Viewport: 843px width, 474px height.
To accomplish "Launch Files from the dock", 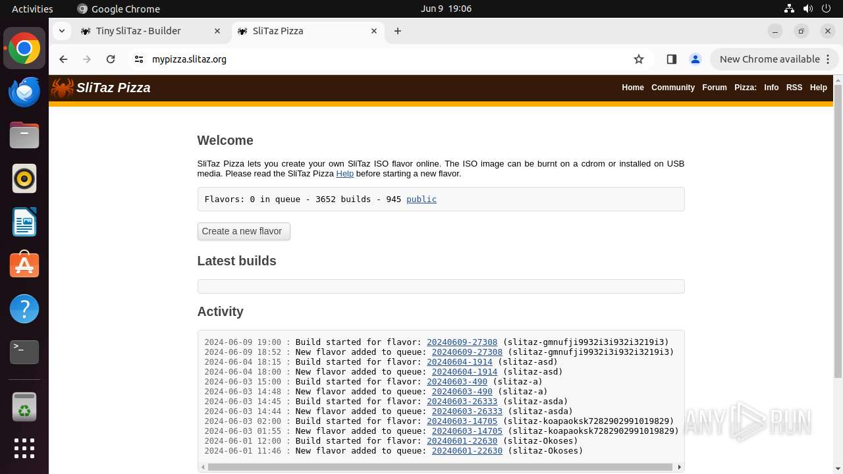I will [24, 136].
